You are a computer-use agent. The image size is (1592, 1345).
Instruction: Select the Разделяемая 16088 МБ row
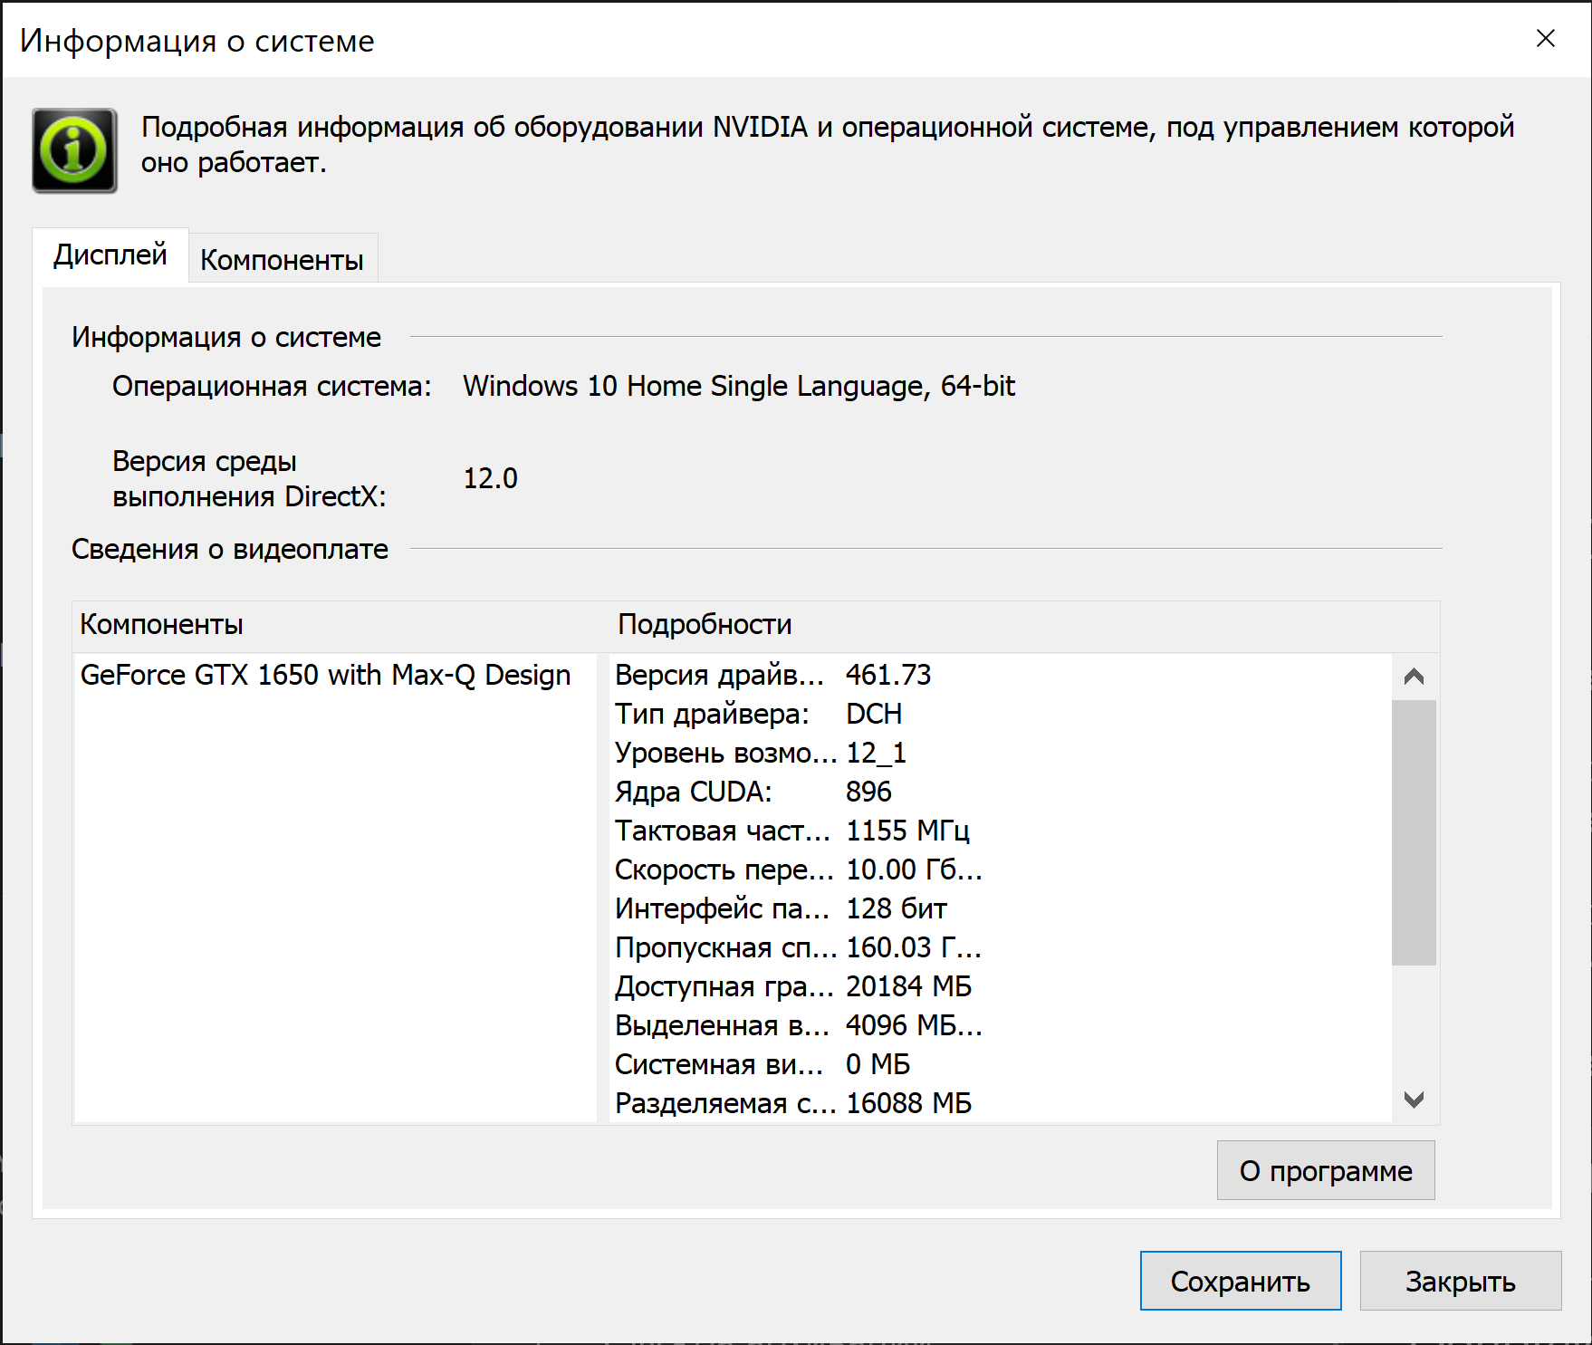[1000, 1103]
